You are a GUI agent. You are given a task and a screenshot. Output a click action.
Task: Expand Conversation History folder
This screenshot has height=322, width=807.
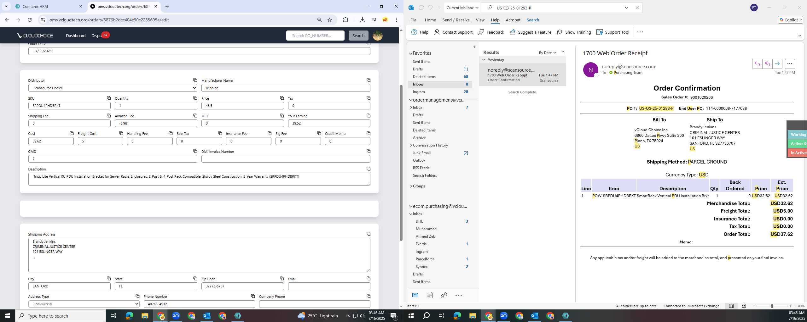(411, 145)
